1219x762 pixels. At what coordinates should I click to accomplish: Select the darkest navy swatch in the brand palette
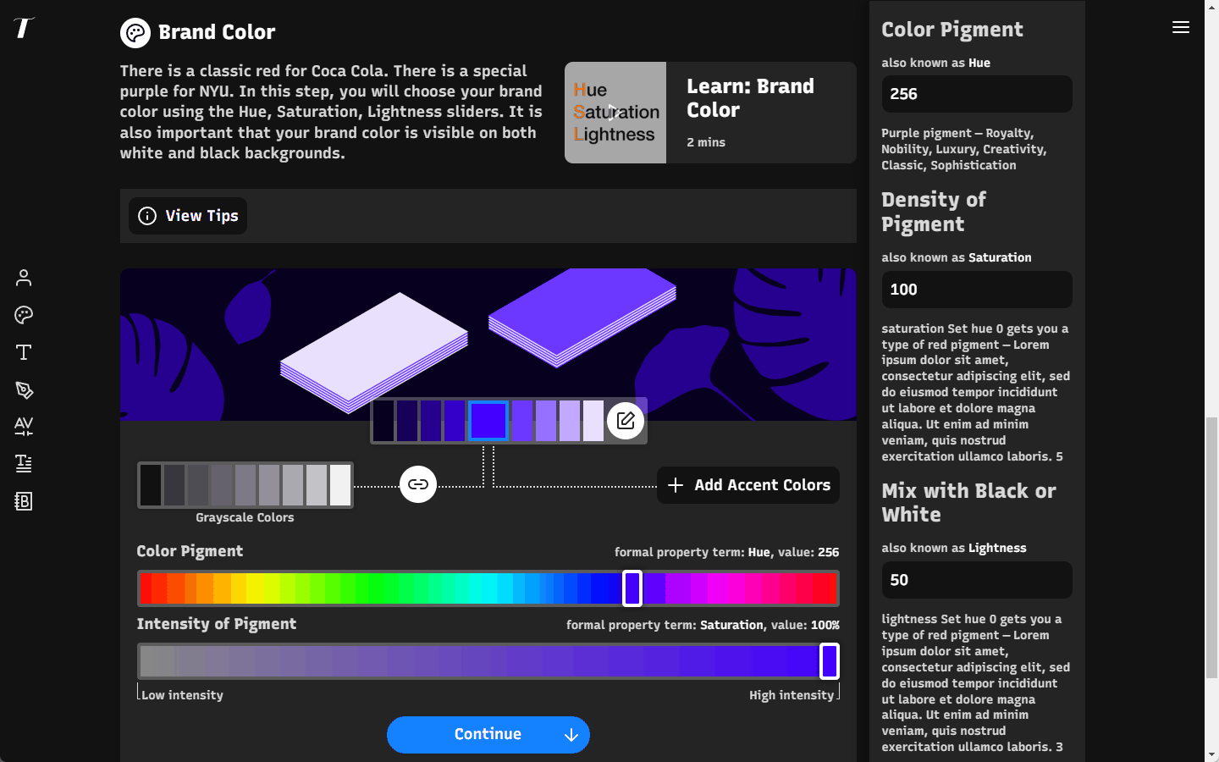point(383,421)
